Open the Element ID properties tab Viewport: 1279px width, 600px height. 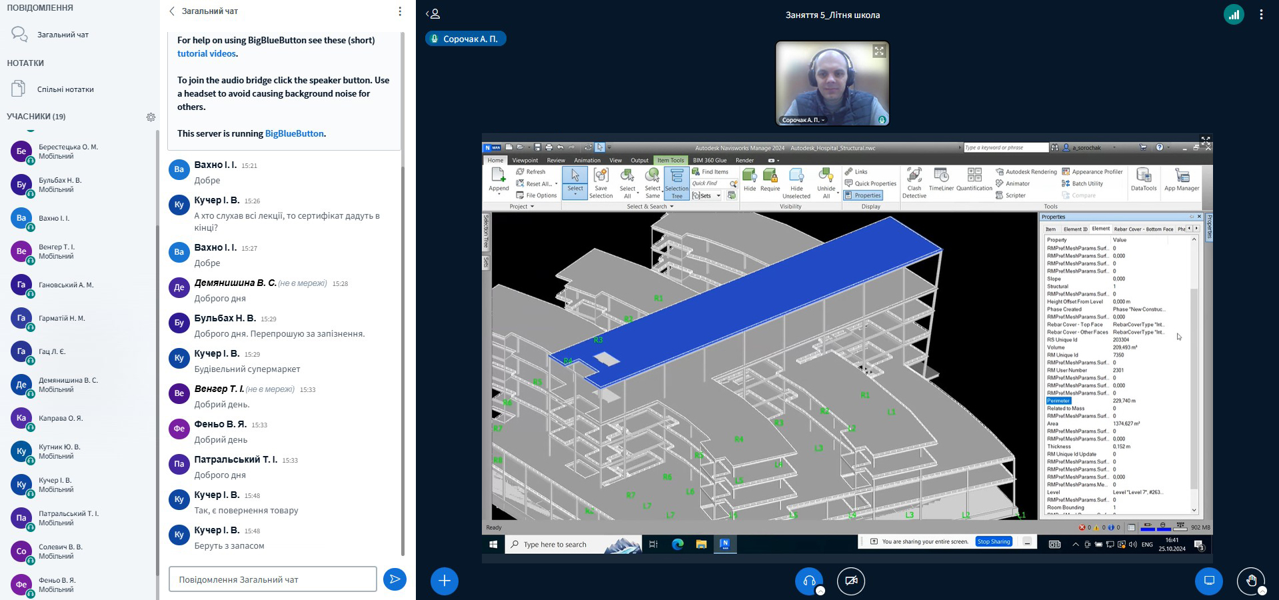tap(1075, 229)
